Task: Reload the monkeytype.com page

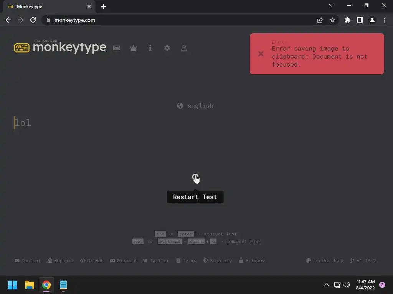Action: click(x=33, y=20)
